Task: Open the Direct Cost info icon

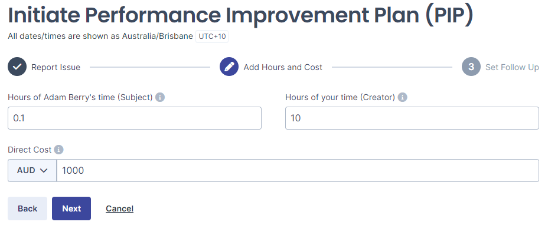Action: pyautogui.click(x=58, y=150)
